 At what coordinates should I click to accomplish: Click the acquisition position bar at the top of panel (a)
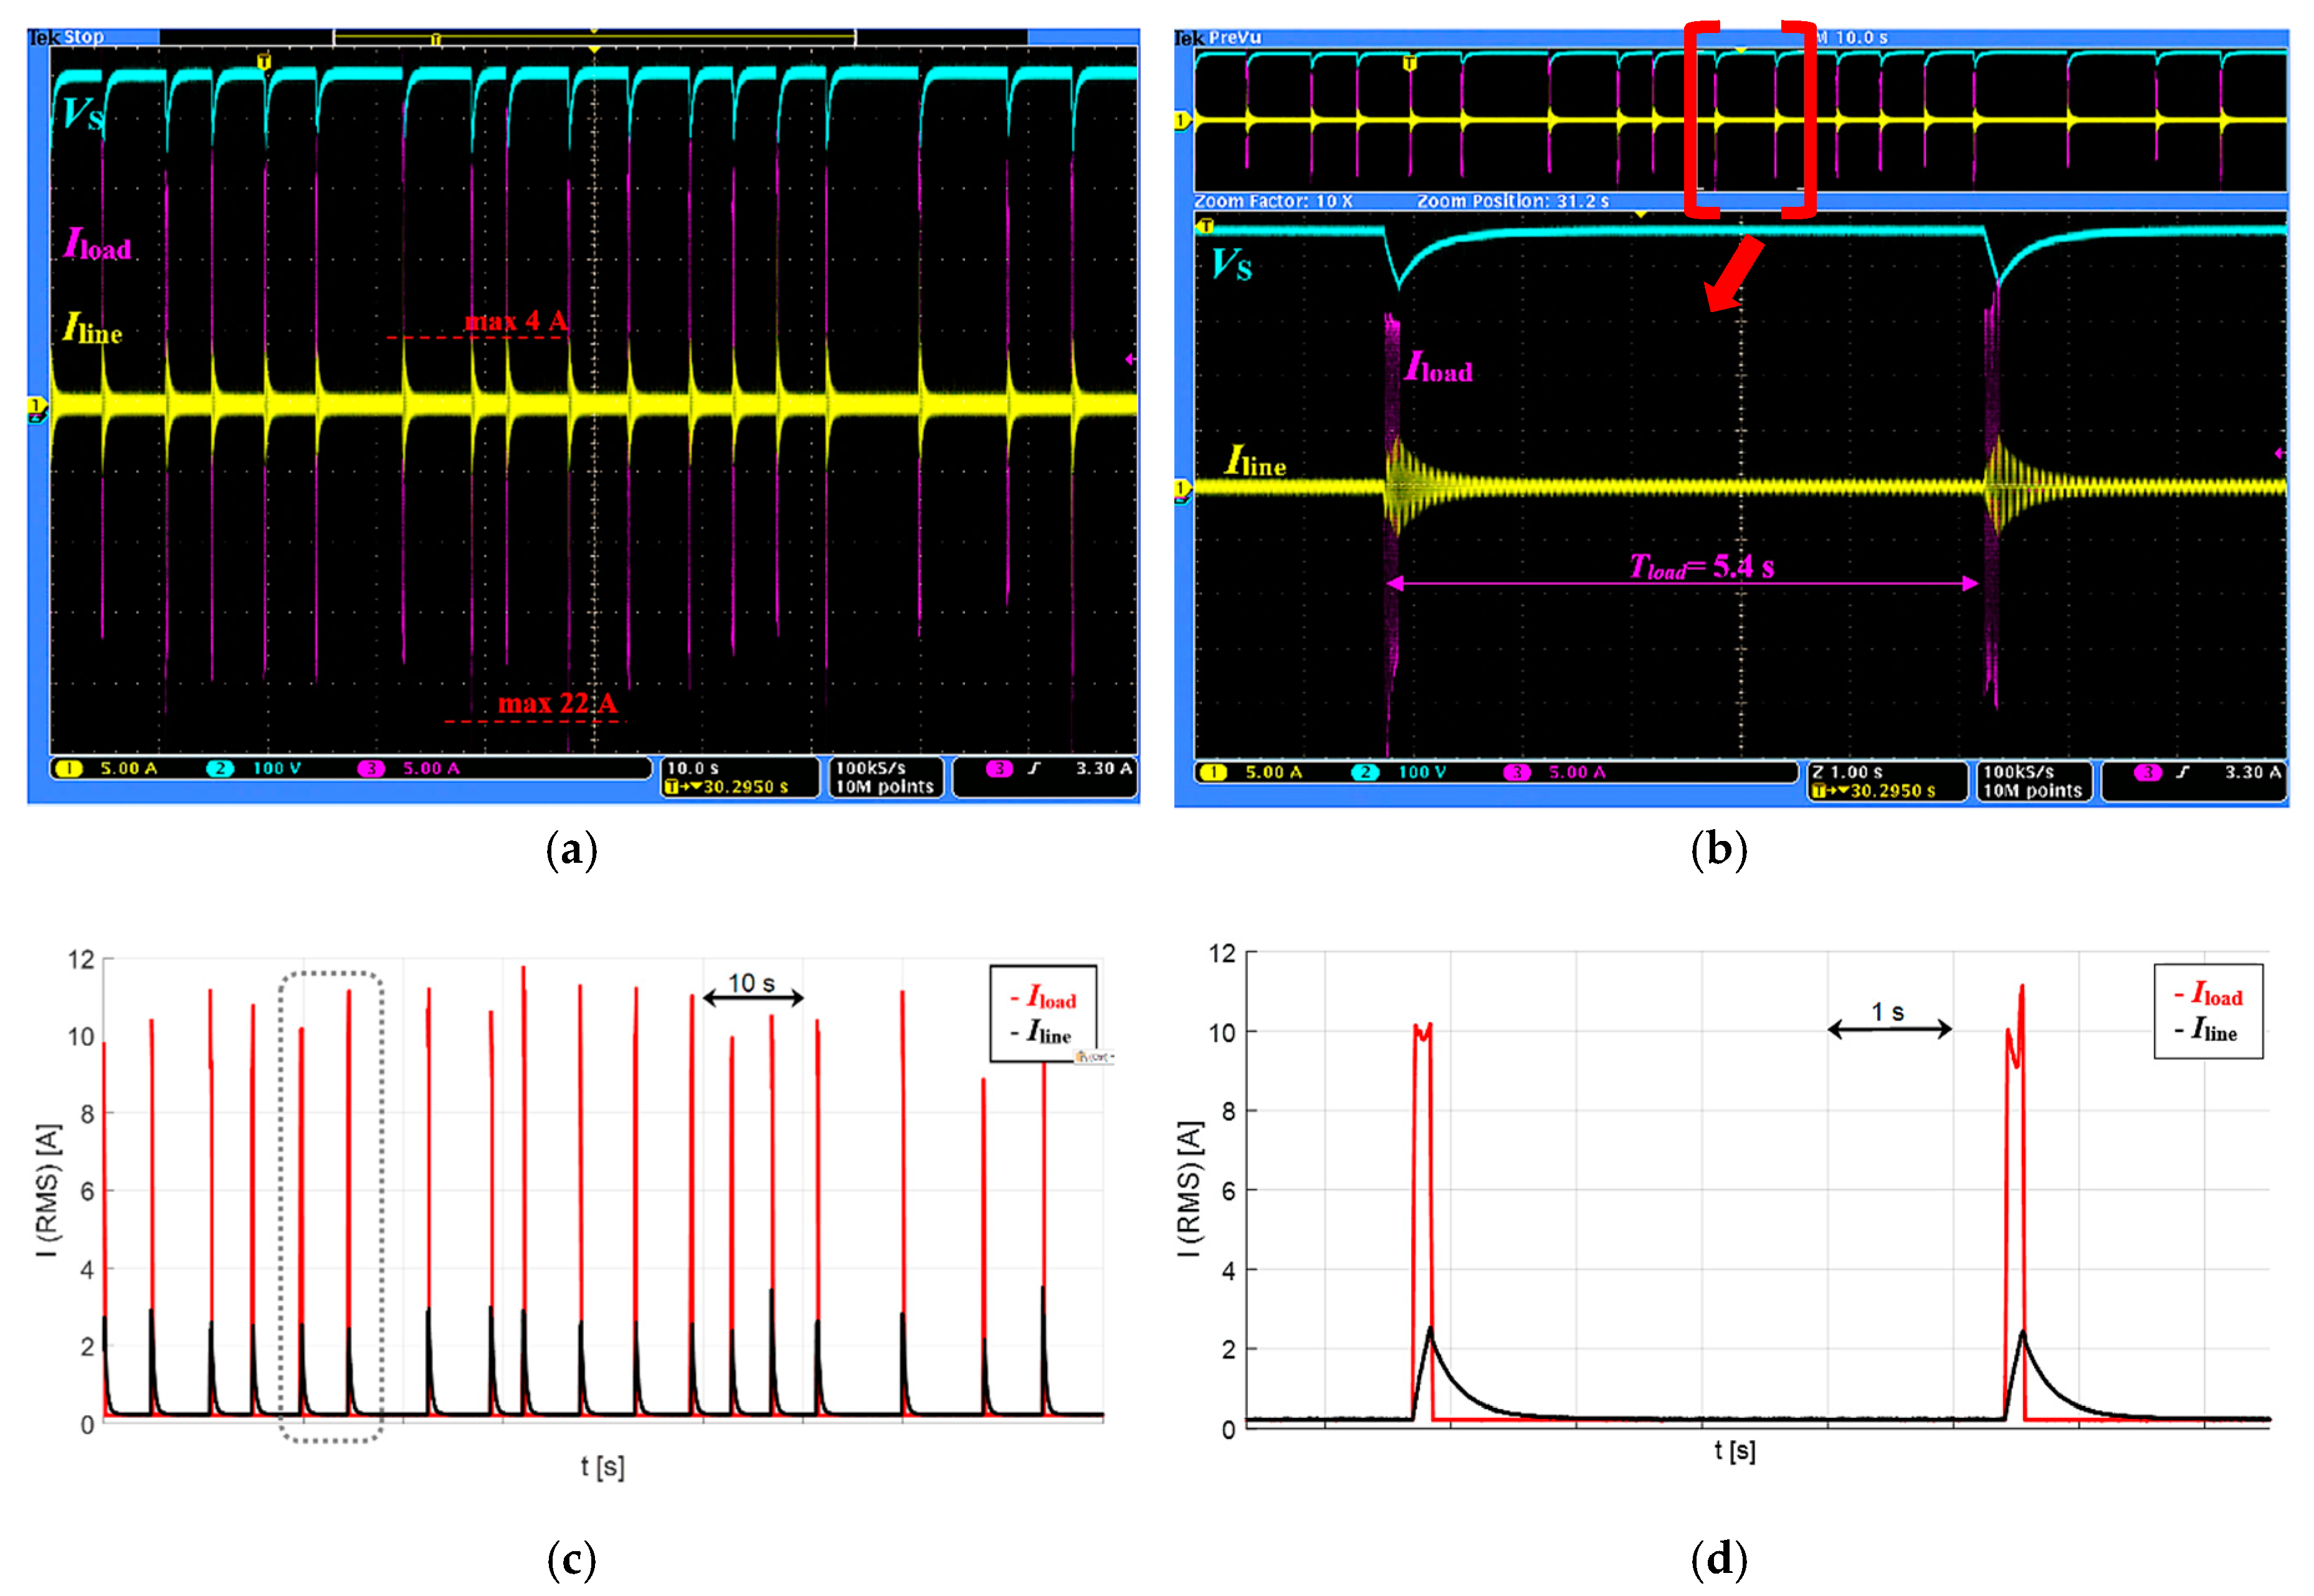(594, 38)
